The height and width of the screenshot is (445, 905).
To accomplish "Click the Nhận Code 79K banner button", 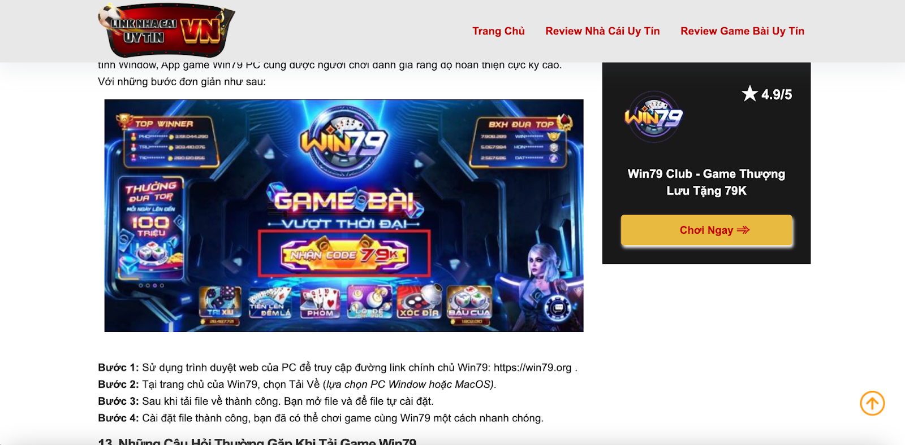I will pyautogui.click(x=344, y=254).
